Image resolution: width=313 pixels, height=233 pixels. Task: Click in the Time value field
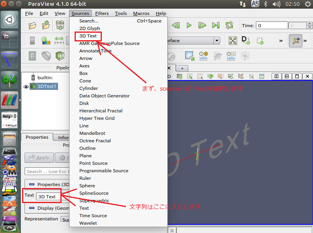coord(272,26)
